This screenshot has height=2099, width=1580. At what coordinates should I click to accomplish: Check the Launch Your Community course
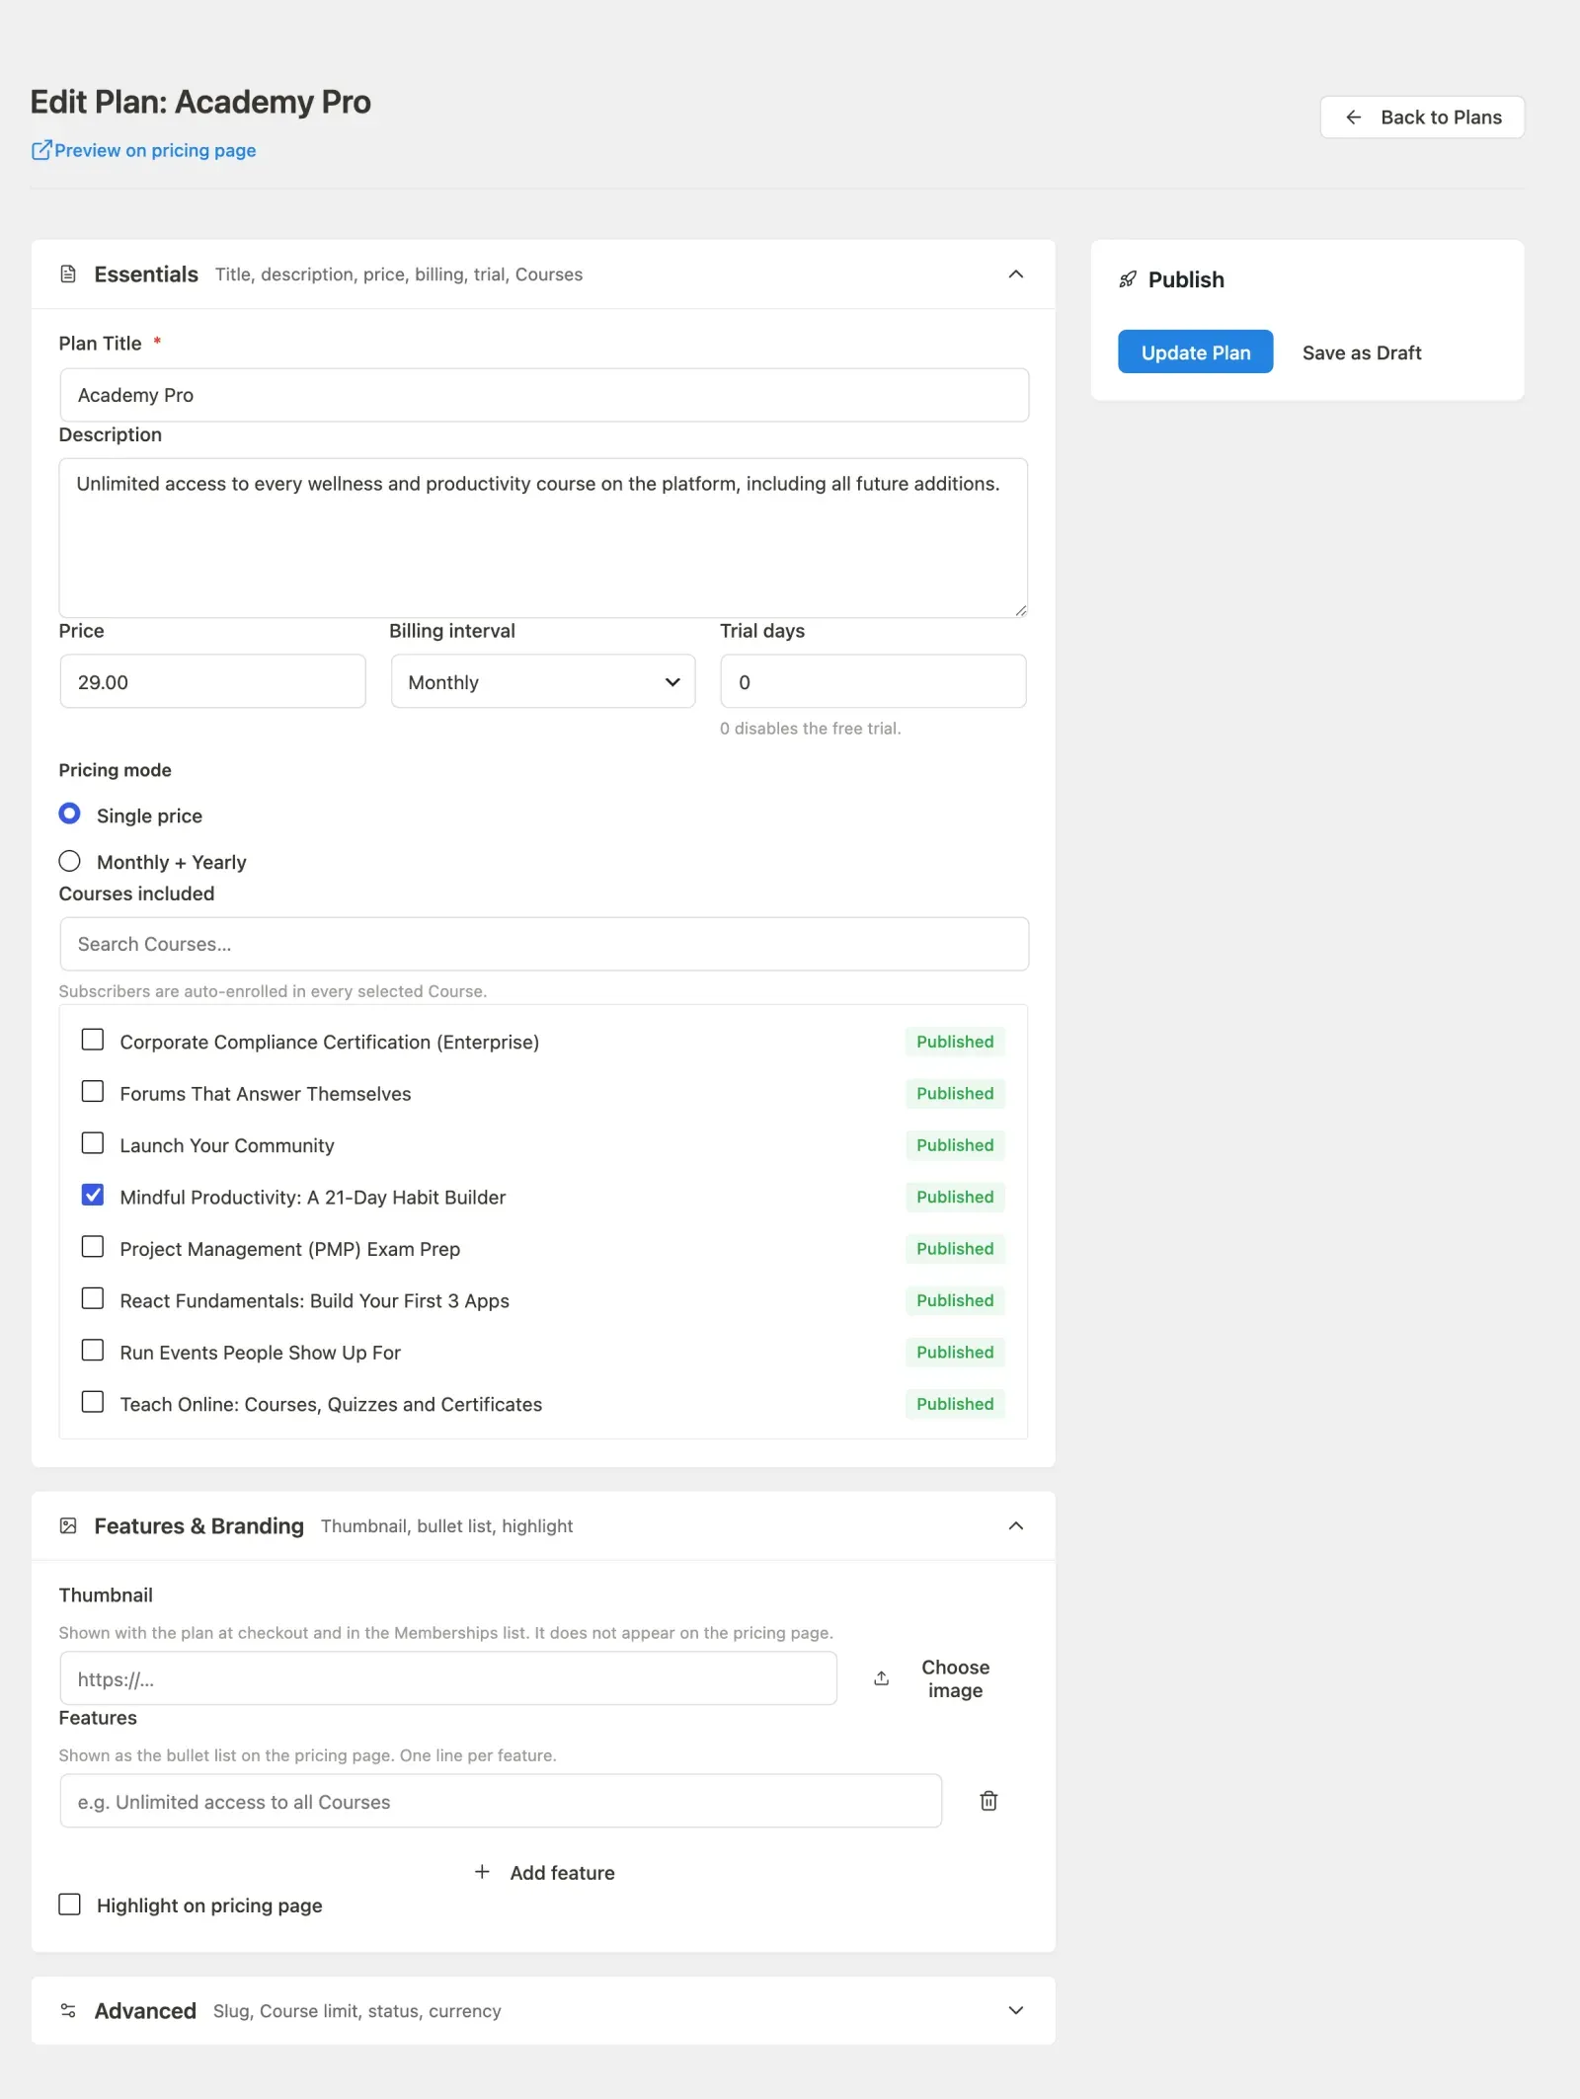tap(93, 1143)
